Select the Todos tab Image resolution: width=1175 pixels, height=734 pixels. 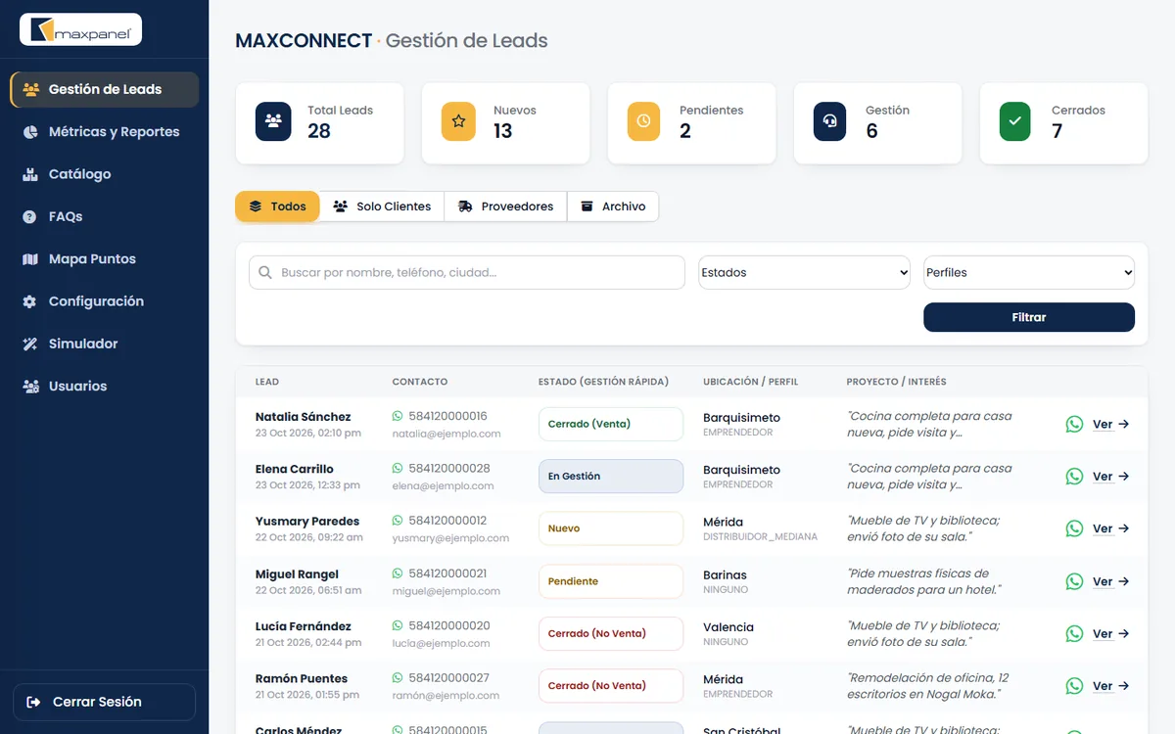coord(277,206)
